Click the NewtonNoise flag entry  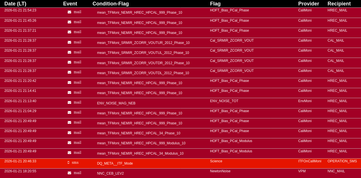click(220, 171)
